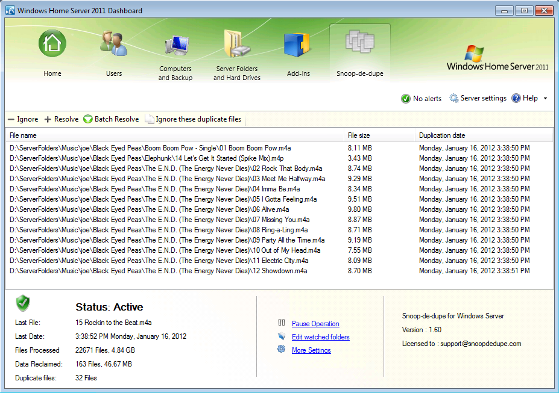Select the Add-ins tab label
This screenshot has height=393, width=559.
[x=298, y=73]
